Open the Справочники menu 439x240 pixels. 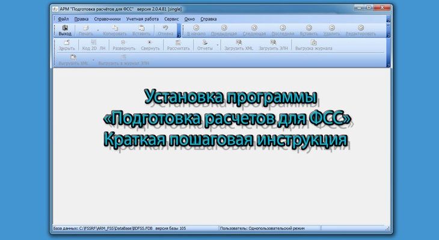point(107,19)
